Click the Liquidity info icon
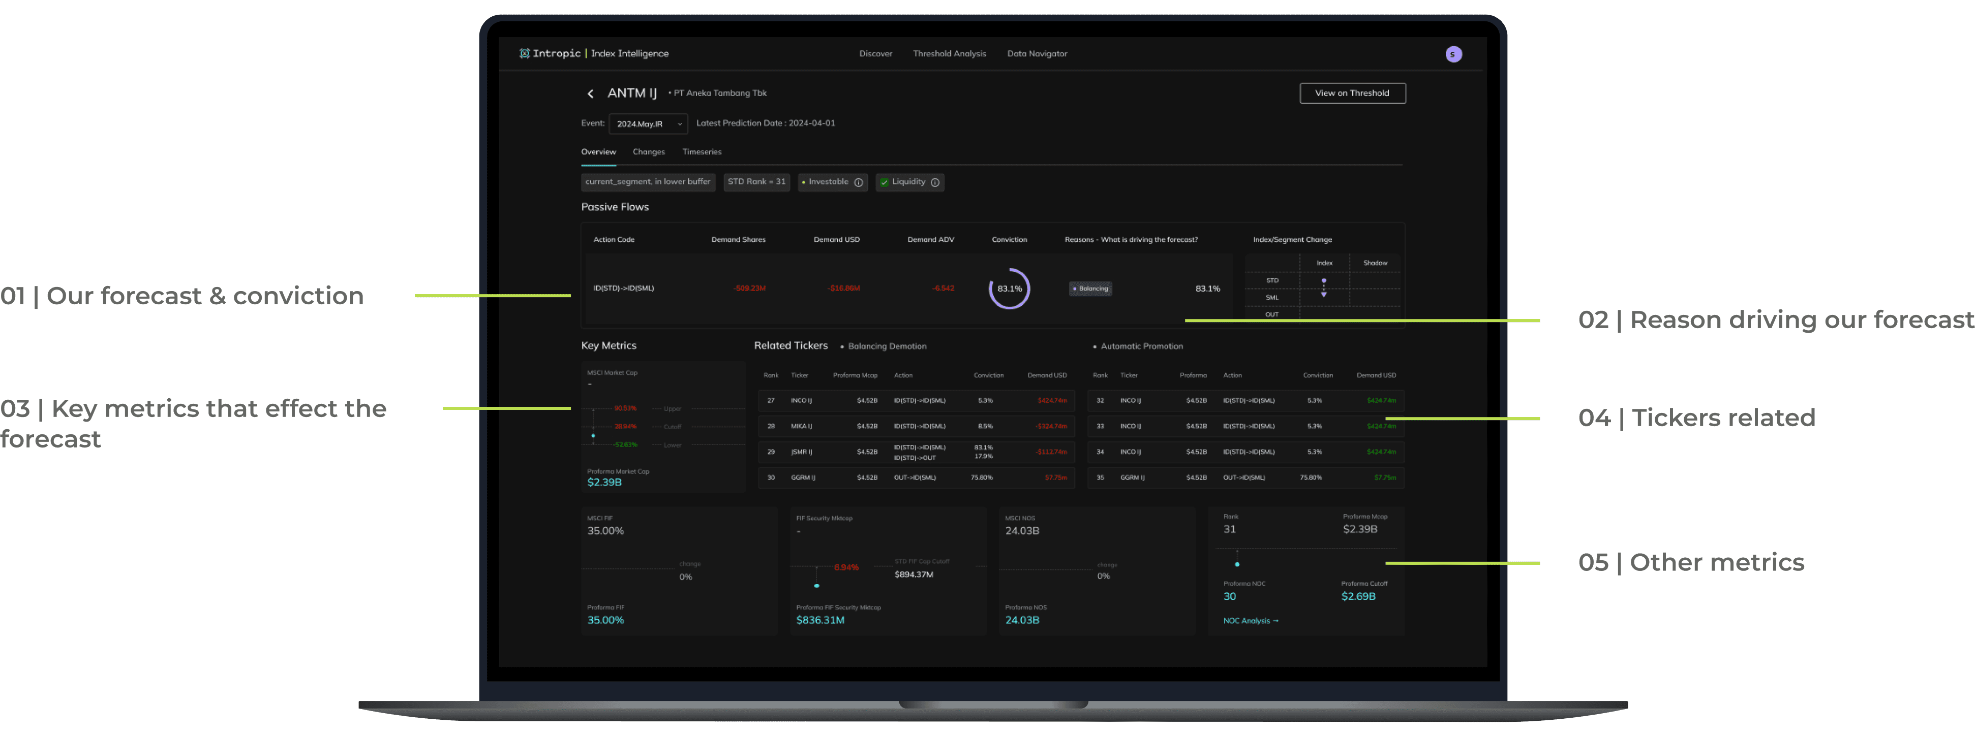This screenshot has width=1975, height=735. pos(934,182)
